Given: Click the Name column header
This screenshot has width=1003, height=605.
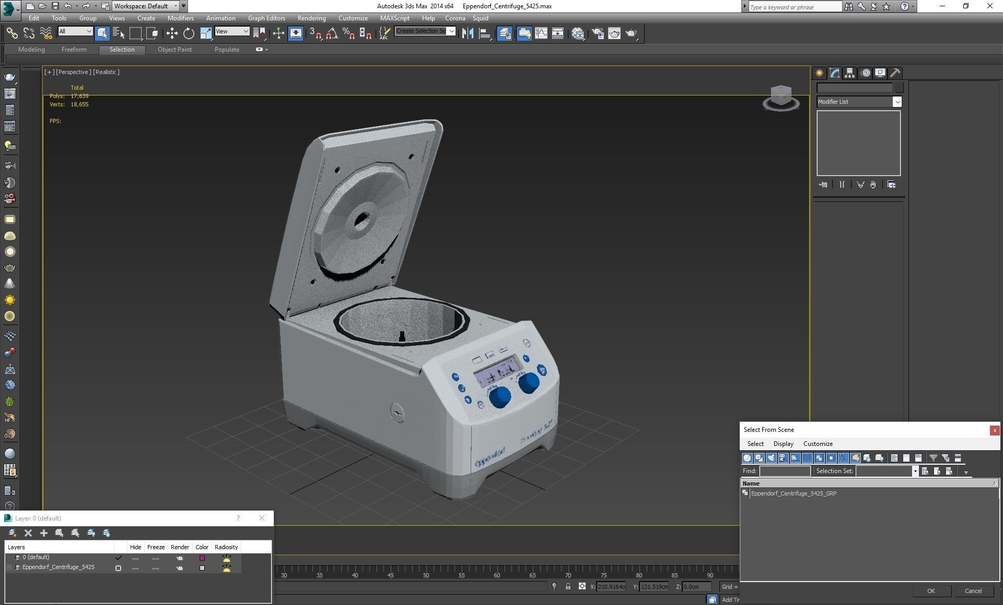Looking at the screenshot, I should tap(868, 483).
